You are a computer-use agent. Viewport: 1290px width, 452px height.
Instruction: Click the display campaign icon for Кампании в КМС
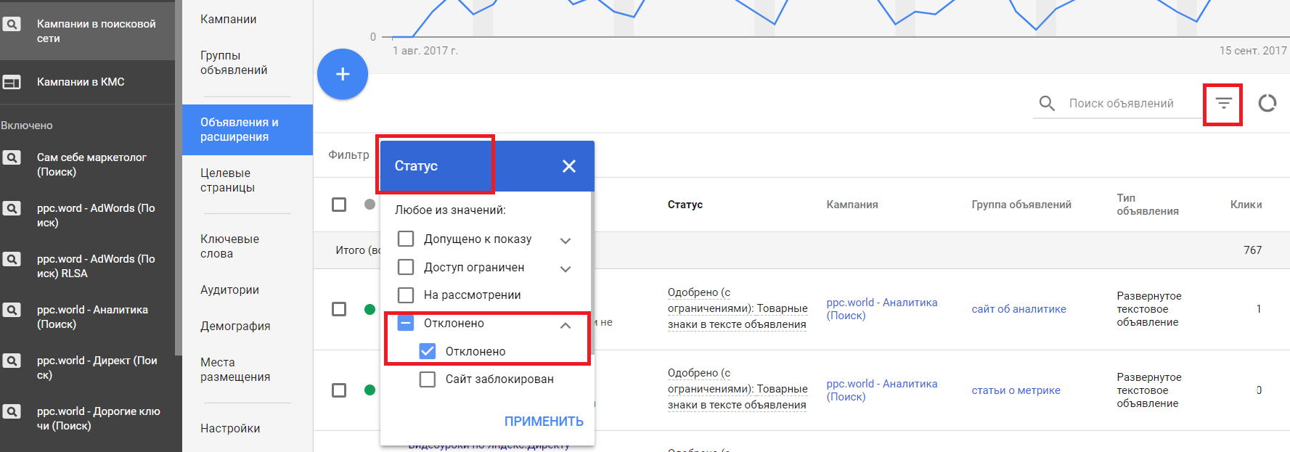12,82
